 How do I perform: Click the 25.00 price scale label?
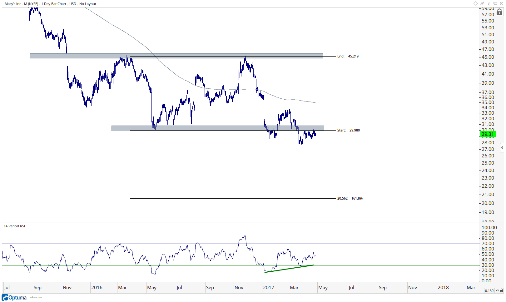488,163
